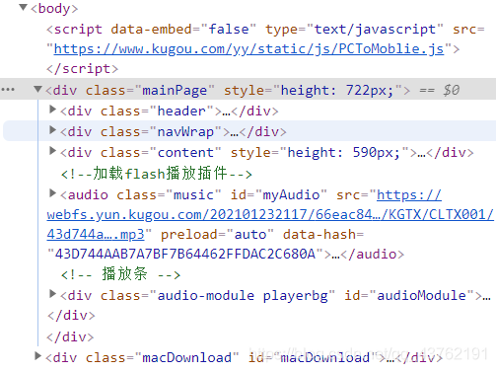Click the closing /audio tag

tap(373, 255)
